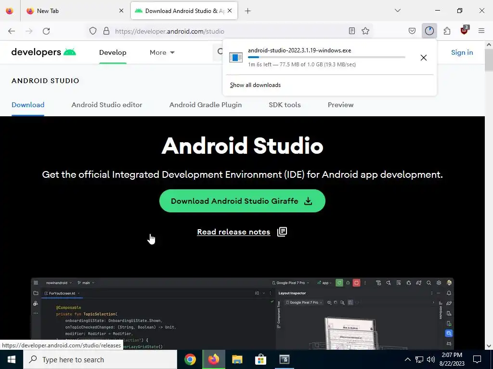
Task: Click the site padlock icon
Action: [x=106, y=31]
